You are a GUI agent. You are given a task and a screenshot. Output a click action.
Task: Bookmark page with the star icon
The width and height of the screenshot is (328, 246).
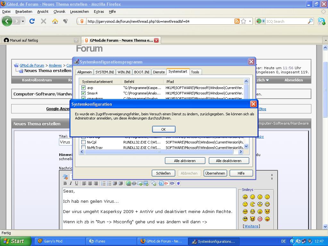pos(243,21)
